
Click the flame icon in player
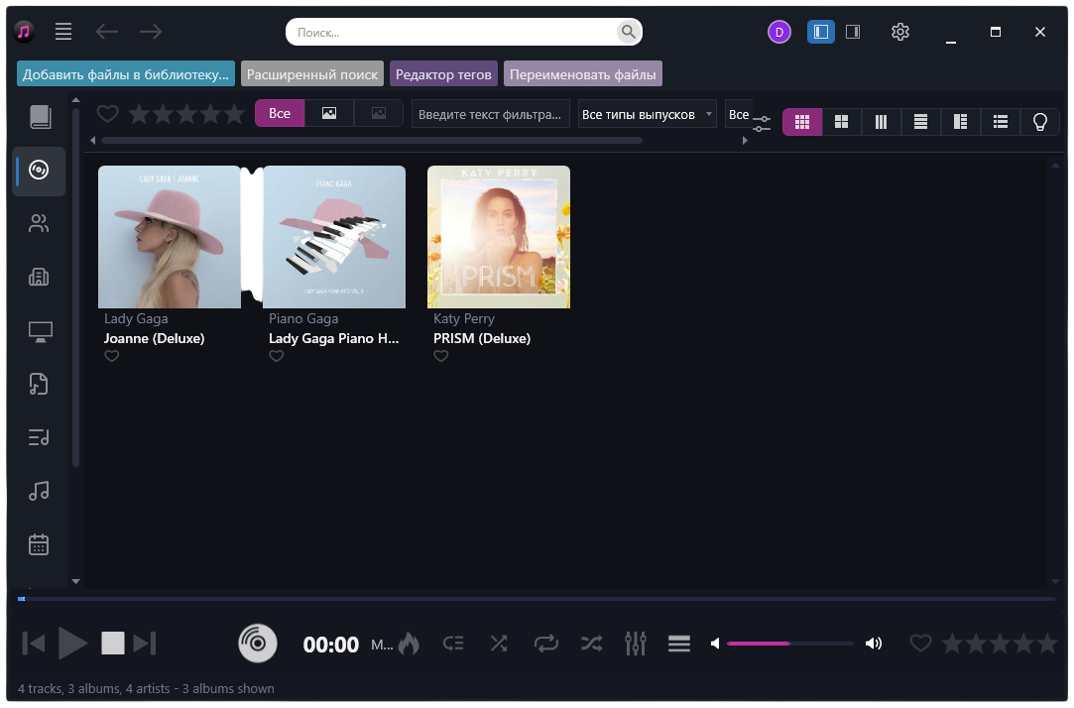409,644
